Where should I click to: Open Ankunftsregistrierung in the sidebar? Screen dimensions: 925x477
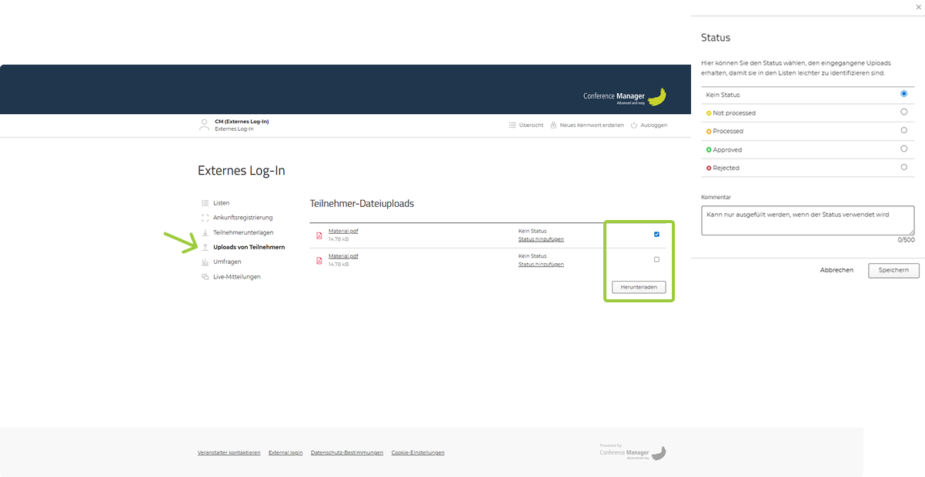242,218
